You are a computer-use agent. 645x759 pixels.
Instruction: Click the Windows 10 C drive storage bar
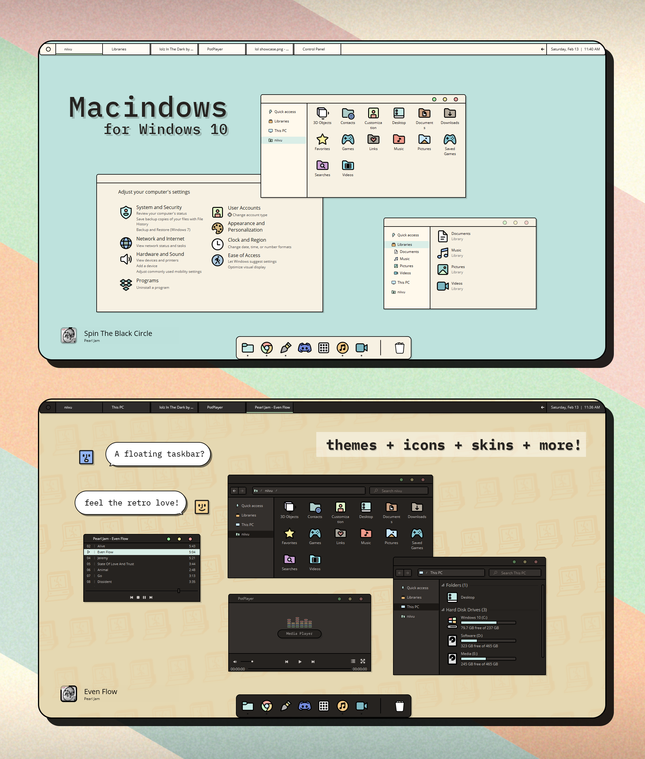click(488, 629)
